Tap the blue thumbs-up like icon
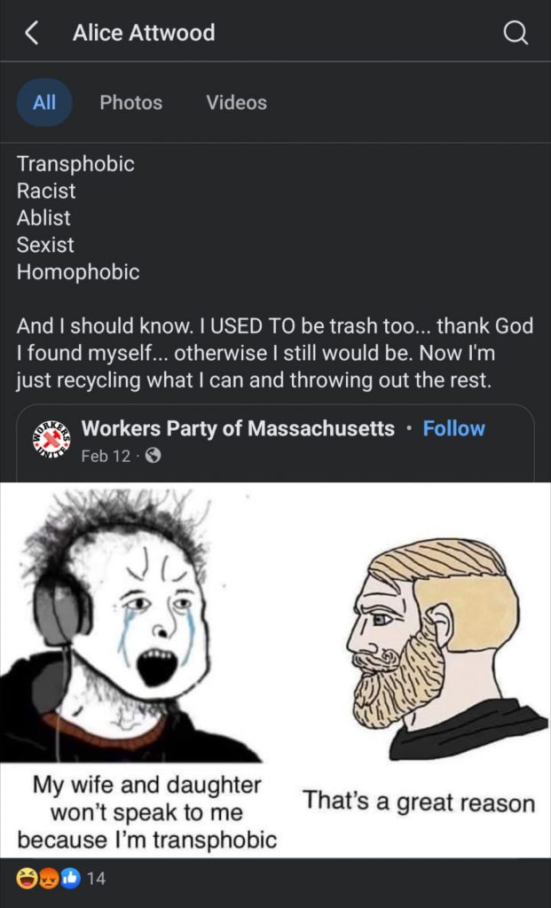This screenshot has width=551, height=908. 70,879
